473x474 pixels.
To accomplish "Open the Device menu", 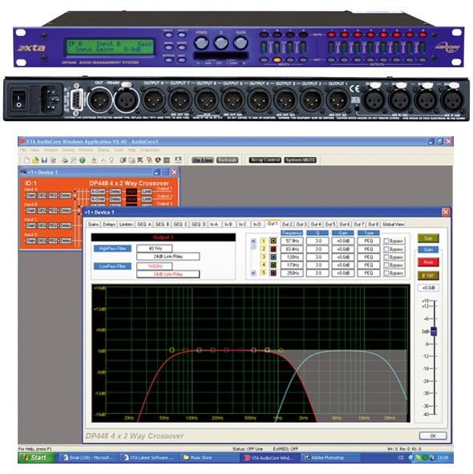I will (x=68, y=150).
